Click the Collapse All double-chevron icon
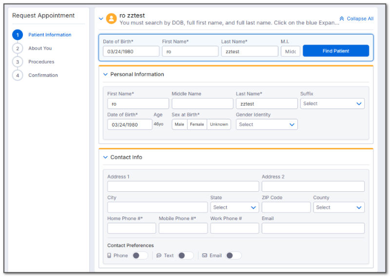 click(342, 18)
